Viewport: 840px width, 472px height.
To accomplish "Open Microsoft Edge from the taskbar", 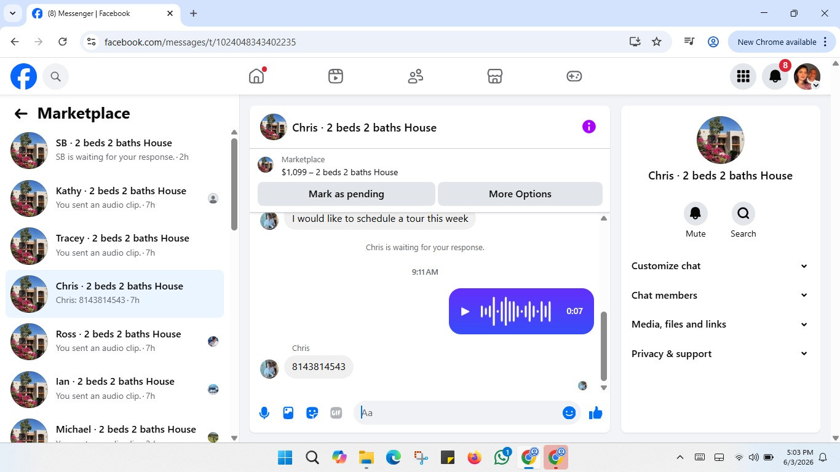I will tap(394, 457).
